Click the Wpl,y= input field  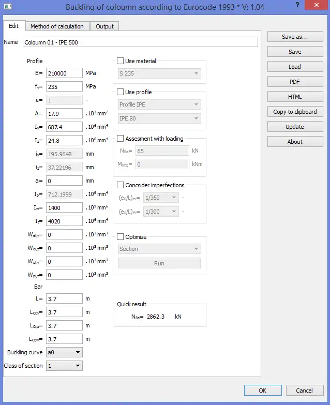point(64,261)
